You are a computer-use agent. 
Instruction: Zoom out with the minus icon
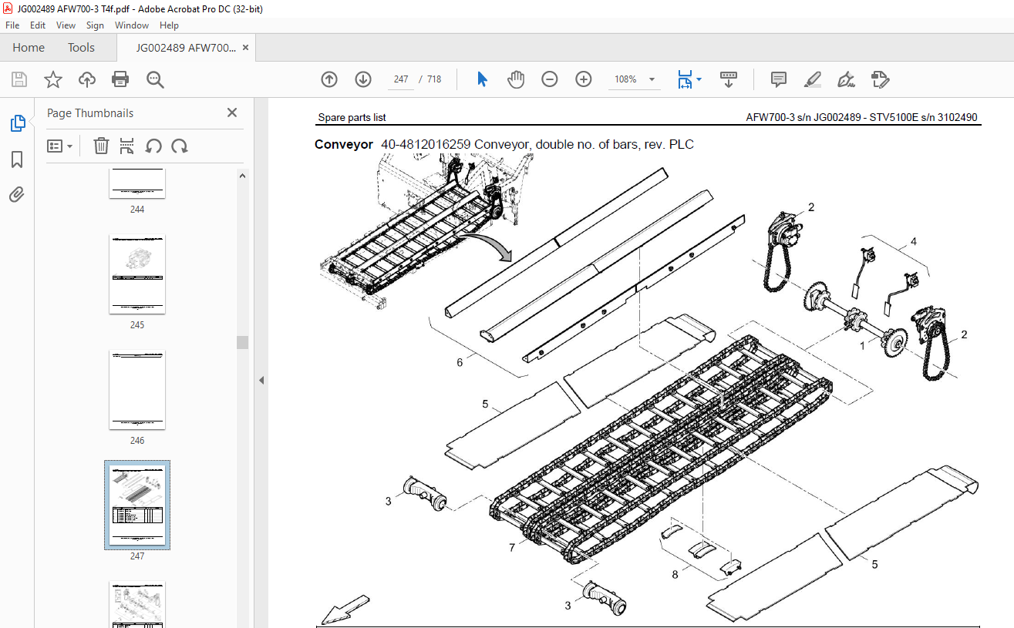(x=550, y=79)
